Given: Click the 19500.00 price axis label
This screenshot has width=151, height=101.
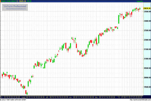Looking at the screenshot, I should [x=147, y=87].
